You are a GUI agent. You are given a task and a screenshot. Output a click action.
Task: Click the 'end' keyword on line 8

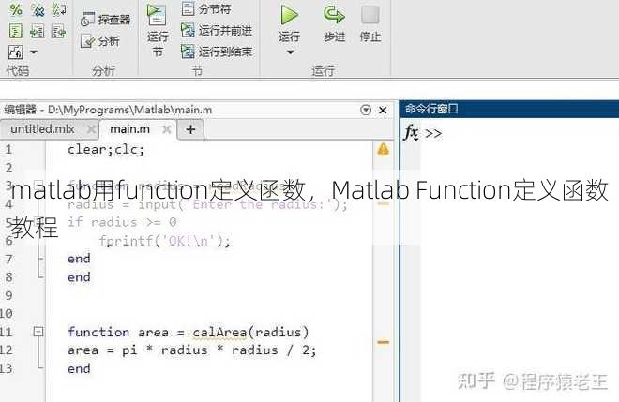click(79, 277)
